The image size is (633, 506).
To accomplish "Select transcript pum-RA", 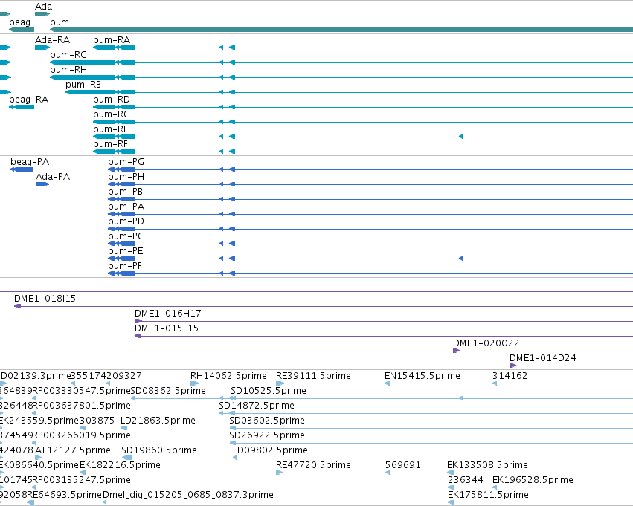I will pos(112,40).
